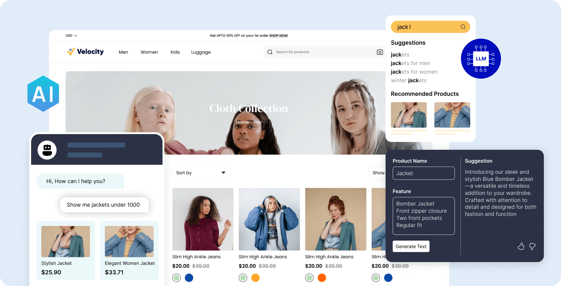
Task: Click the blue LLM chip icon
Action: pos(481,59)
